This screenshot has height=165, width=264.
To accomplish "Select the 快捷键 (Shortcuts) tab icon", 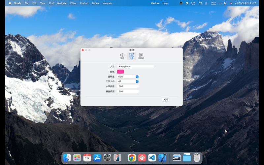I will point(141,56).
